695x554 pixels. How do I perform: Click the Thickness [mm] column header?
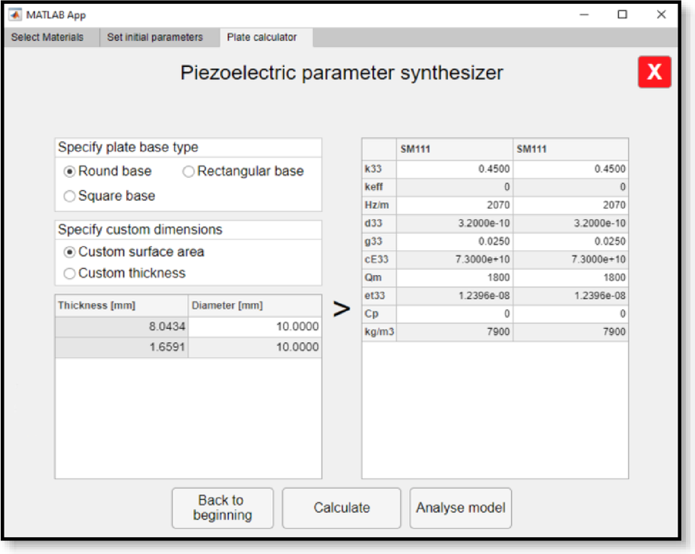(x=122, y=305)
